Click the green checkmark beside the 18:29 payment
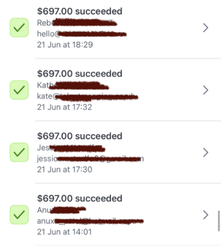This screenshot has height=246, width=221. (19, 28)
